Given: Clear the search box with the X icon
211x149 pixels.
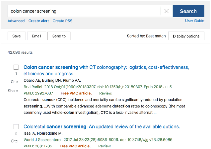Looking at the screenshot, I should tap(166, 11).
